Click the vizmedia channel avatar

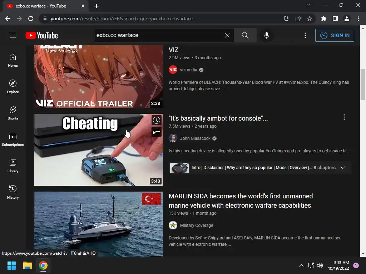pyautogui.click(x=173, y=70)
